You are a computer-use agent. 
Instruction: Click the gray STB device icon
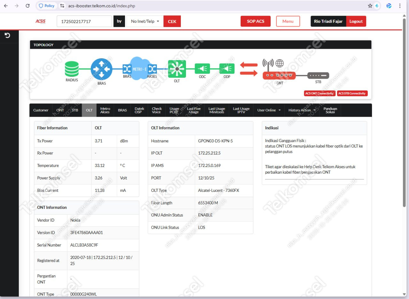[318, 75]
